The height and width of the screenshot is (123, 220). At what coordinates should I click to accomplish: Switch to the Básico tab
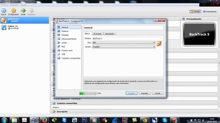(x=87, y=33)
